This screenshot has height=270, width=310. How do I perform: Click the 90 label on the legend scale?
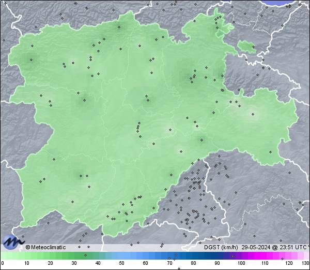click(217, 264)
